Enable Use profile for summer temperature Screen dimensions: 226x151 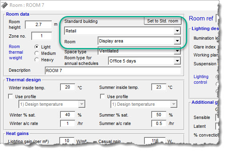click(102, 96)
